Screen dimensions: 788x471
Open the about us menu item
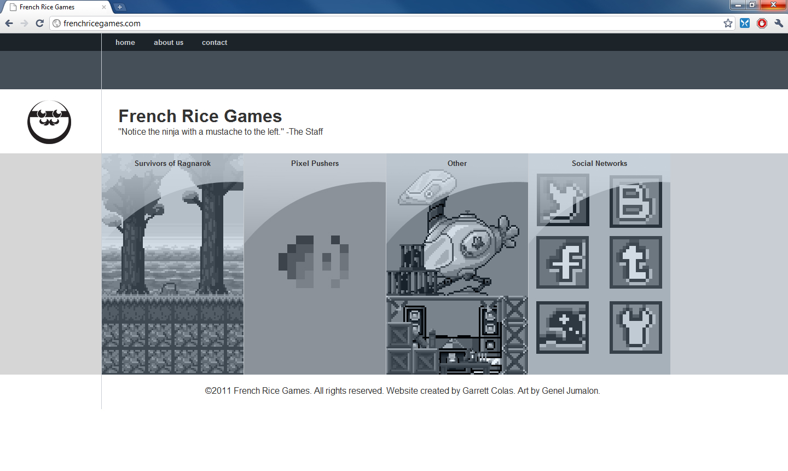click(x=169, y=42)
